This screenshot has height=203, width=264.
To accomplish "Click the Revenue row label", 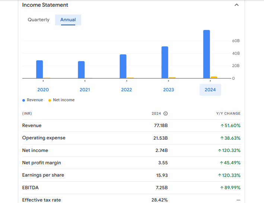I will [32, 126].
